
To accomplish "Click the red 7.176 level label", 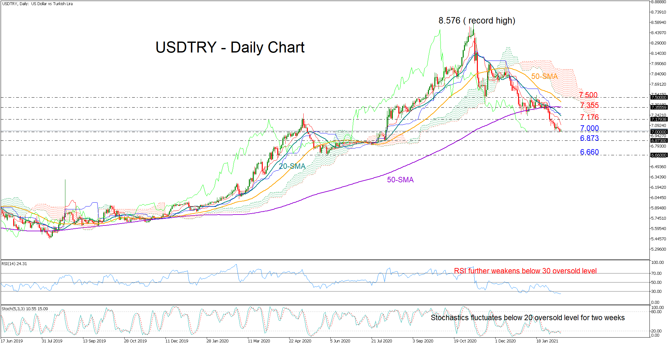I will coord(589,117).
